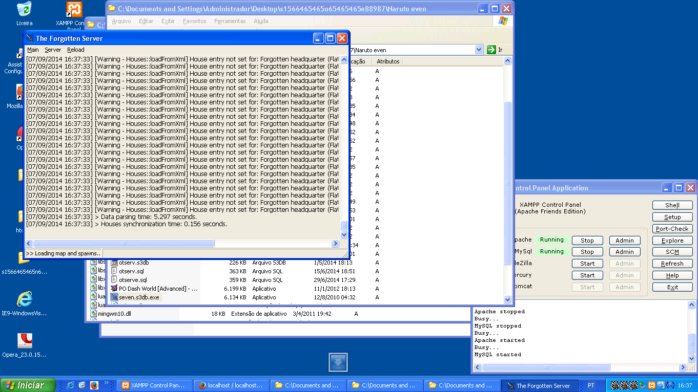The image size is (698, 392).
Task: Open Reload menu in Forgotten Server
Action: [76, 50]
